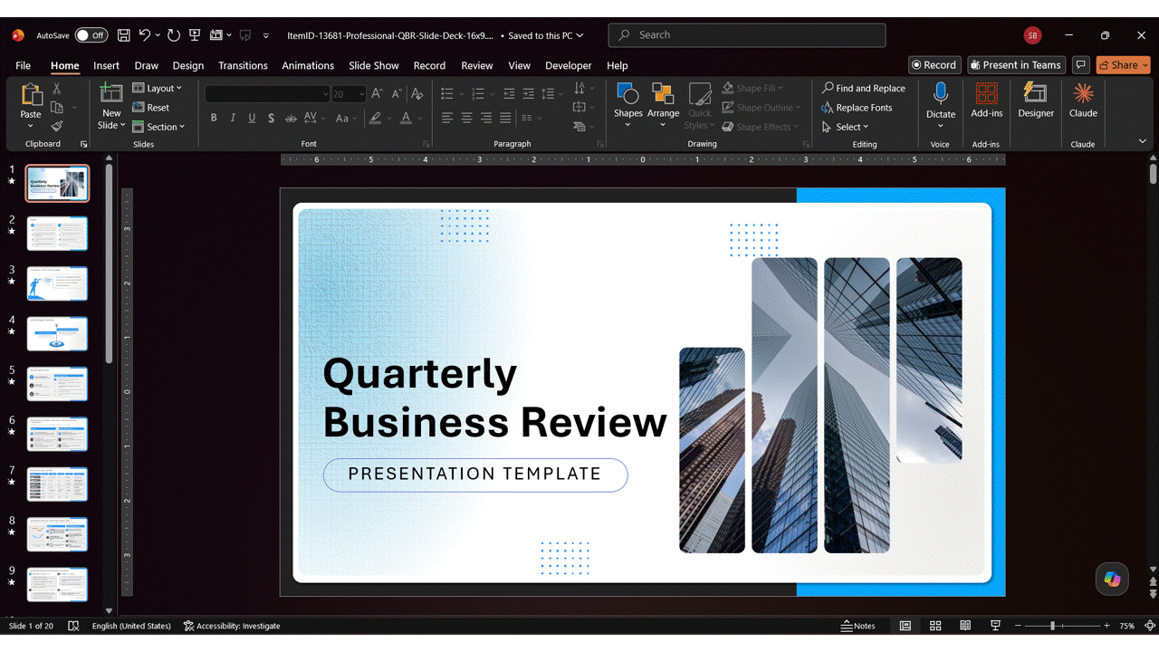Click Accessibility: Investigate in status bar
1159x652 pixels.
[232, 626]
